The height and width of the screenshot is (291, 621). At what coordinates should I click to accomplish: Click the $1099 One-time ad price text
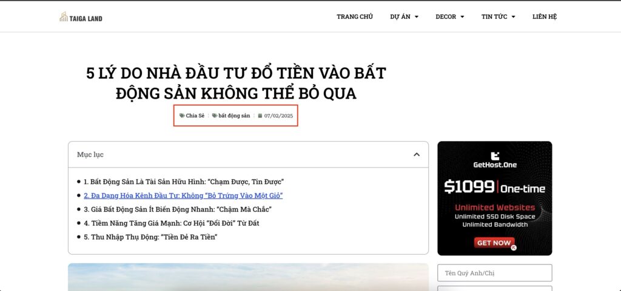pos(494,187)
